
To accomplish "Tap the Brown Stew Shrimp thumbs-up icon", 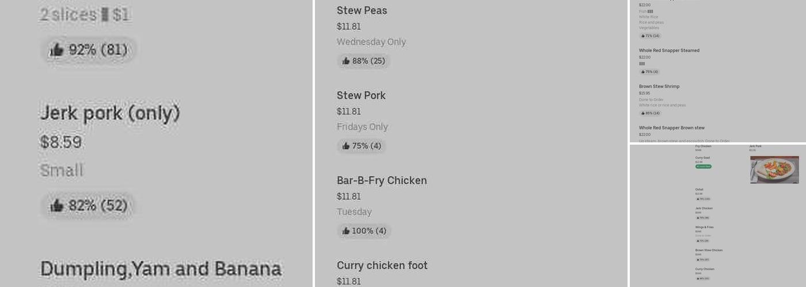I will tap(642, 113).
